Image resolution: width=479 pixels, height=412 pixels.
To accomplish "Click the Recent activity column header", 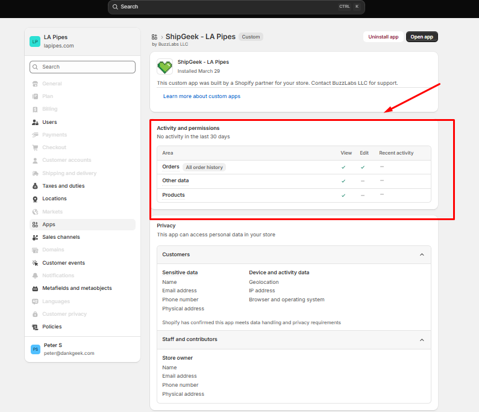I will pos(396,153).
